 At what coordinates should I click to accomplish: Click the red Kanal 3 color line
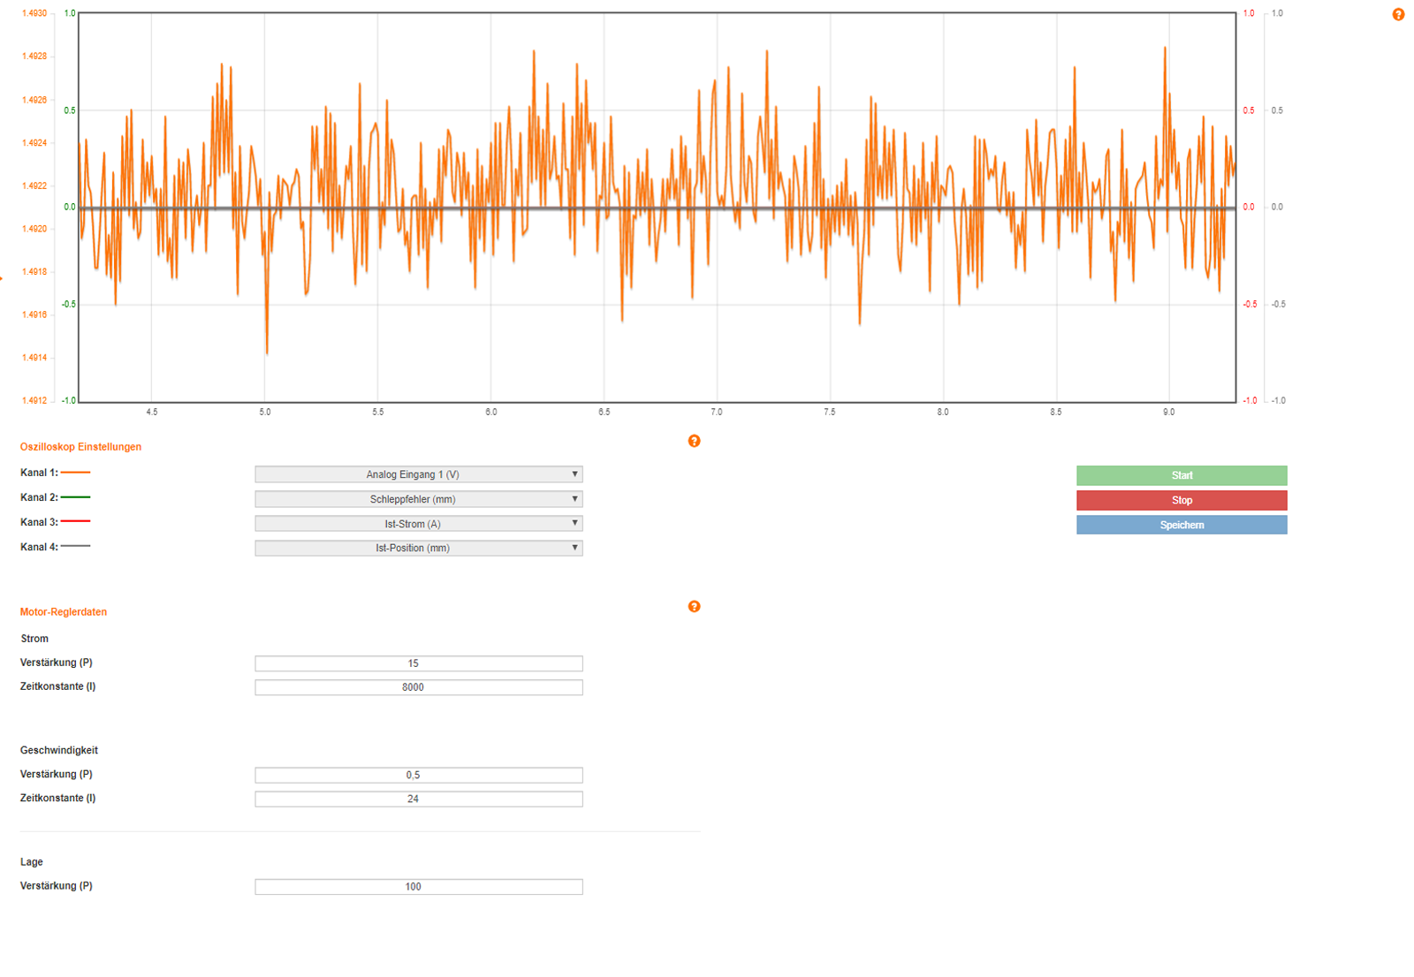(75, 522)
